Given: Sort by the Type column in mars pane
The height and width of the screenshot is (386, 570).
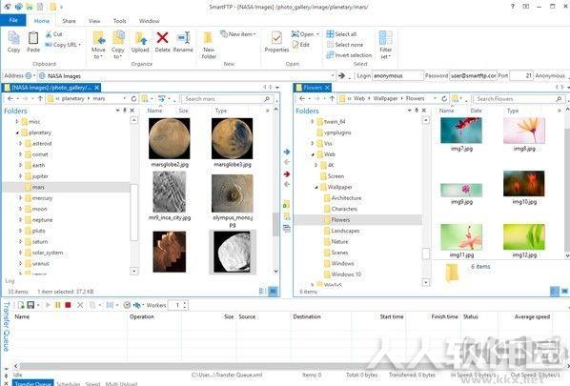Looking at the screenshot, I should [220, 111].
